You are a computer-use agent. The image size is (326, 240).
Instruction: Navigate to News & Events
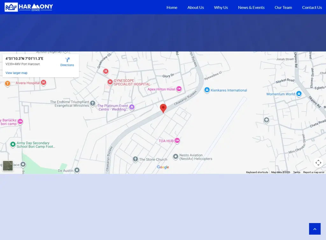(x=251, y=7)
